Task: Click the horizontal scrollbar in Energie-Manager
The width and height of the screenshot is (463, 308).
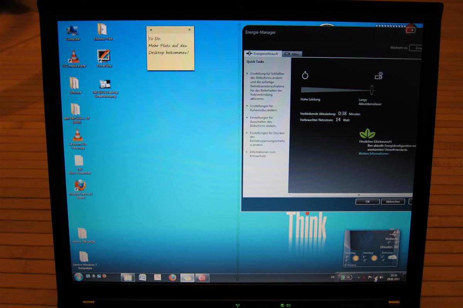Action: pos(350,195)
